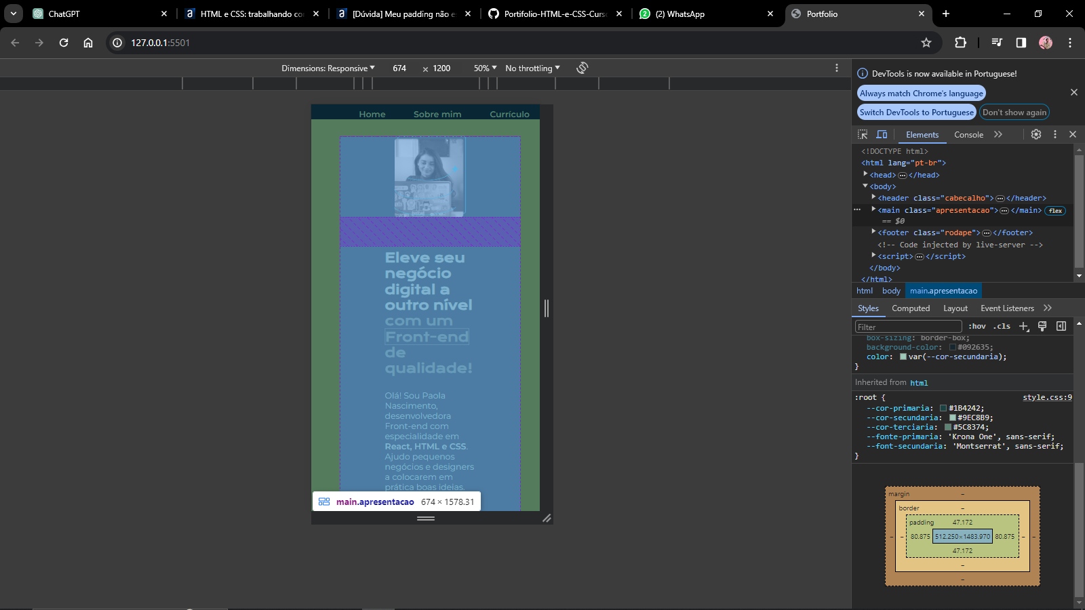This screenshot has height=610, width=1085.
Task: Toggle the :hov element state panel
Action: pos(977,326)
